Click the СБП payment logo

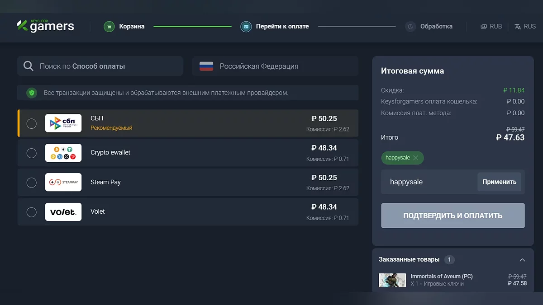pyautogui.click(x=63, y=123)
